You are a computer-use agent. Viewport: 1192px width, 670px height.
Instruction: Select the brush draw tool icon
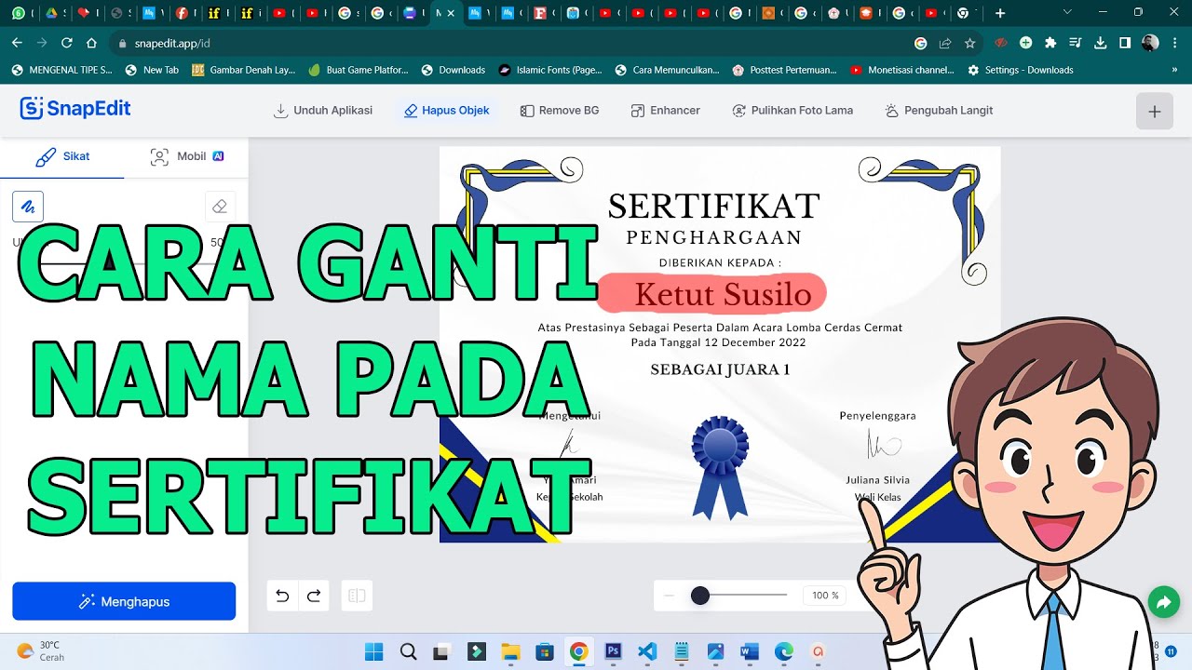[28, 207]
